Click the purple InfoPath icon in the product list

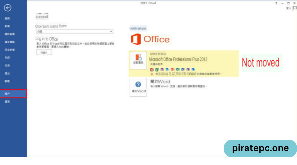[x=188, y=69]
